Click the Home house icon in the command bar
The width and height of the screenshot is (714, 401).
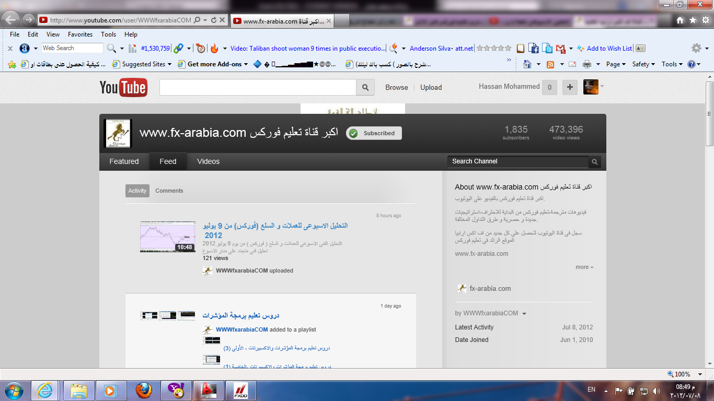click(x=527, y=64)
